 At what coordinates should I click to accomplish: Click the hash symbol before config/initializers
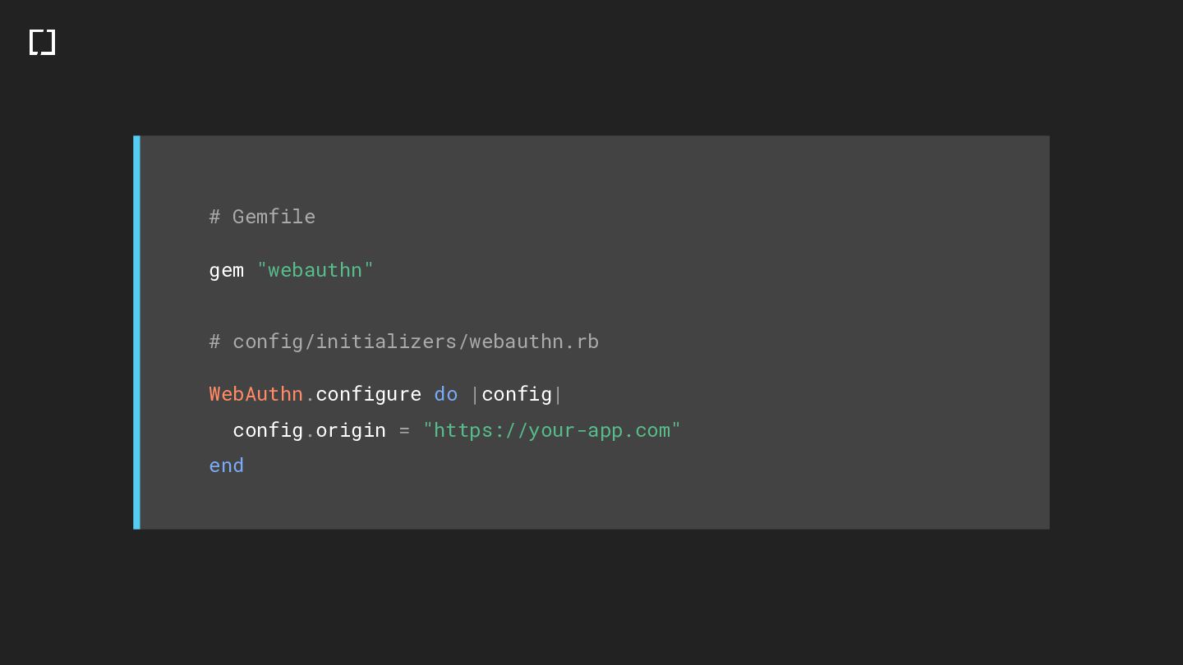click(214, 342)
